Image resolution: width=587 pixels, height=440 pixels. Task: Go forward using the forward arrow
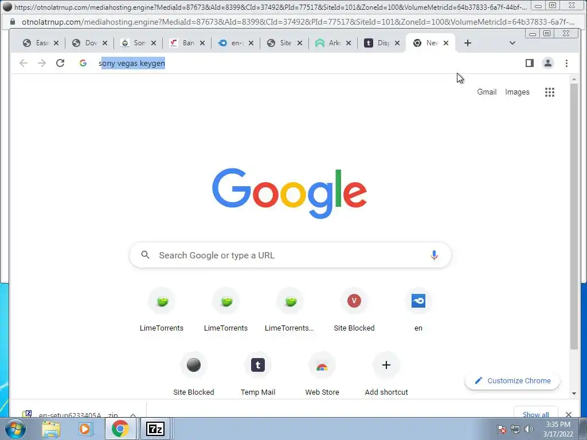42,63
